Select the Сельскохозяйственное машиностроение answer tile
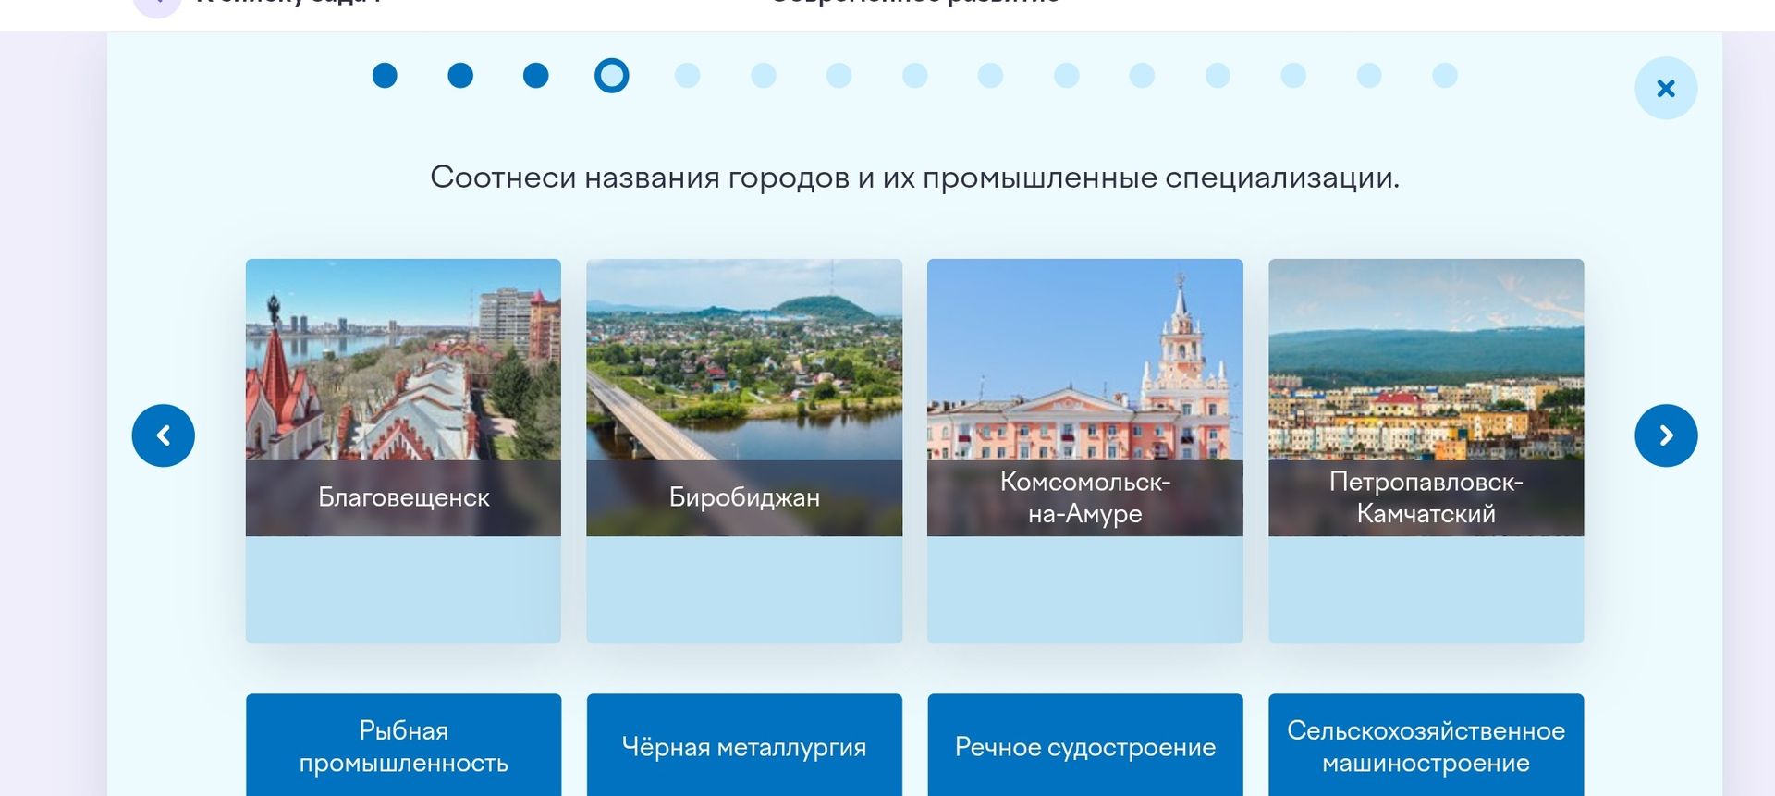Screen dimensions: 1775x796 coord(1426,745)
